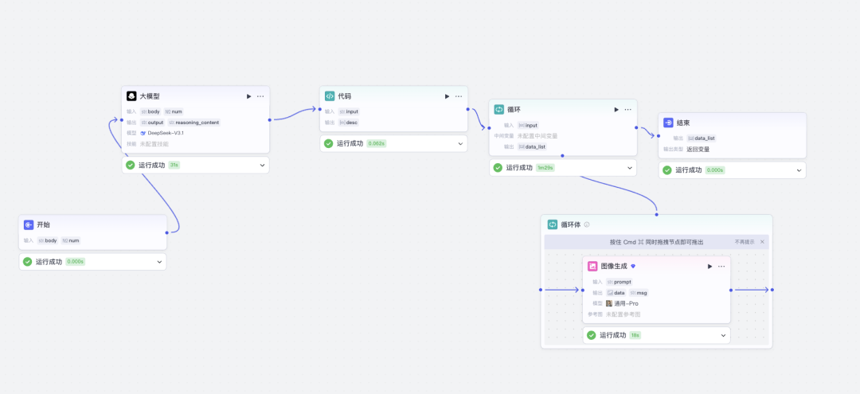The height and width of the screenshot is (394, 860).
Task: Click the DeepSeek-V3.1 model label
Action: 166,133
